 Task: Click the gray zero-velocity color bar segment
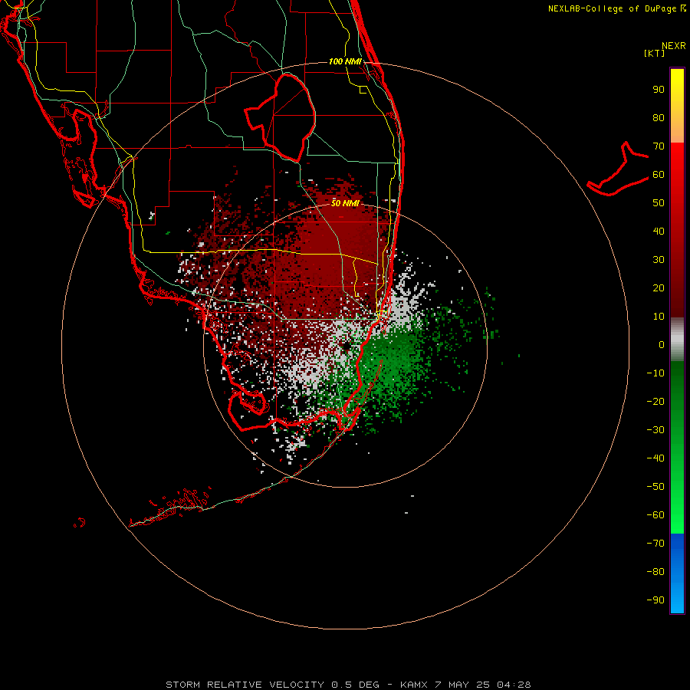tap(677, 340)
